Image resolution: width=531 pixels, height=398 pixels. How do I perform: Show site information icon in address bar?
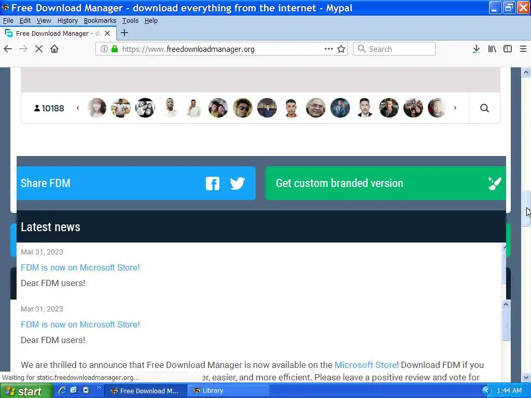click(104, 49)
